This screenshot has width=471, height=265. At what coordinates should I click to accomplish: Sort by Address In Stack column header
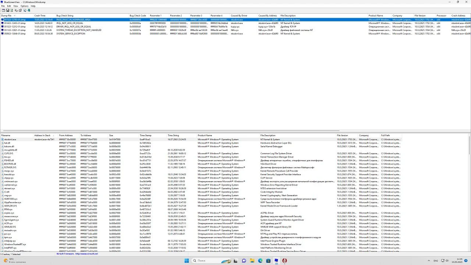click(42, 135)
